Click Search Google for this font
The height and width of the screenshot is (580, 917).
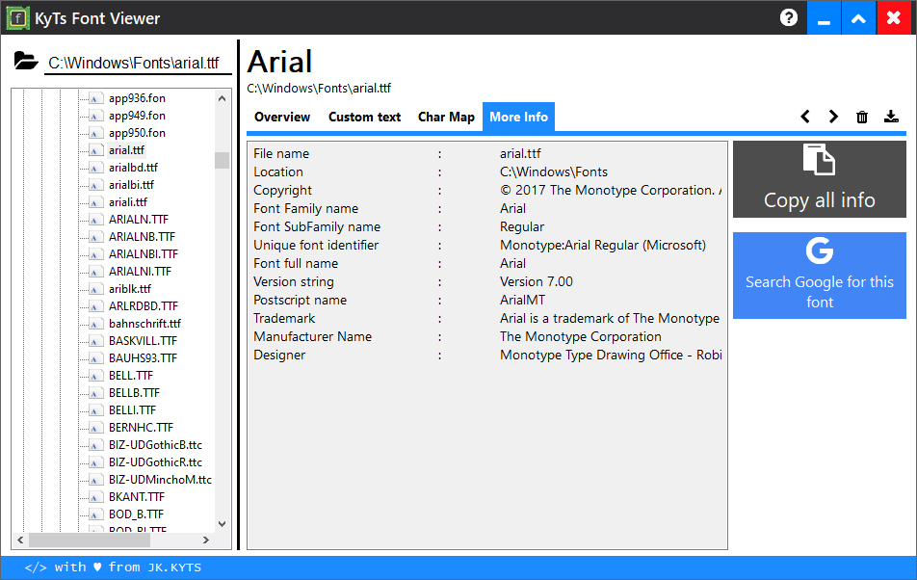point(820,276)
